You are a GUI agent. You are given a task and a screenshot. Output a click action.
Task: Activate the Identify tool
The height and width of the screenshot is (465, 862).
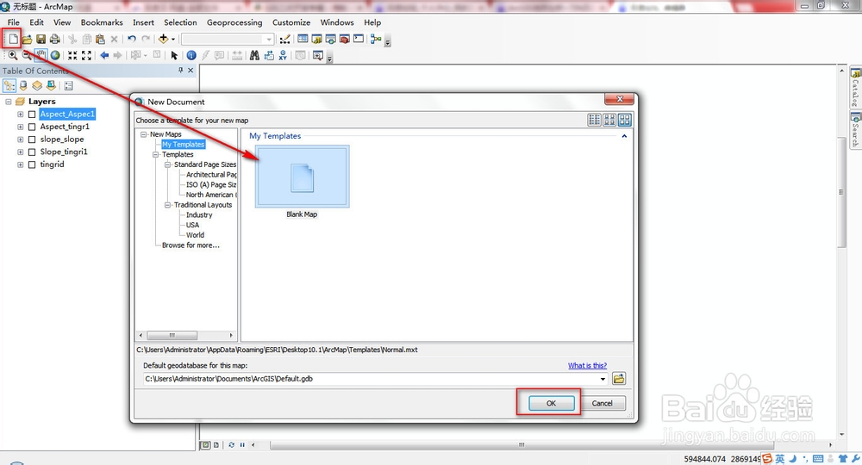[191, 55]
